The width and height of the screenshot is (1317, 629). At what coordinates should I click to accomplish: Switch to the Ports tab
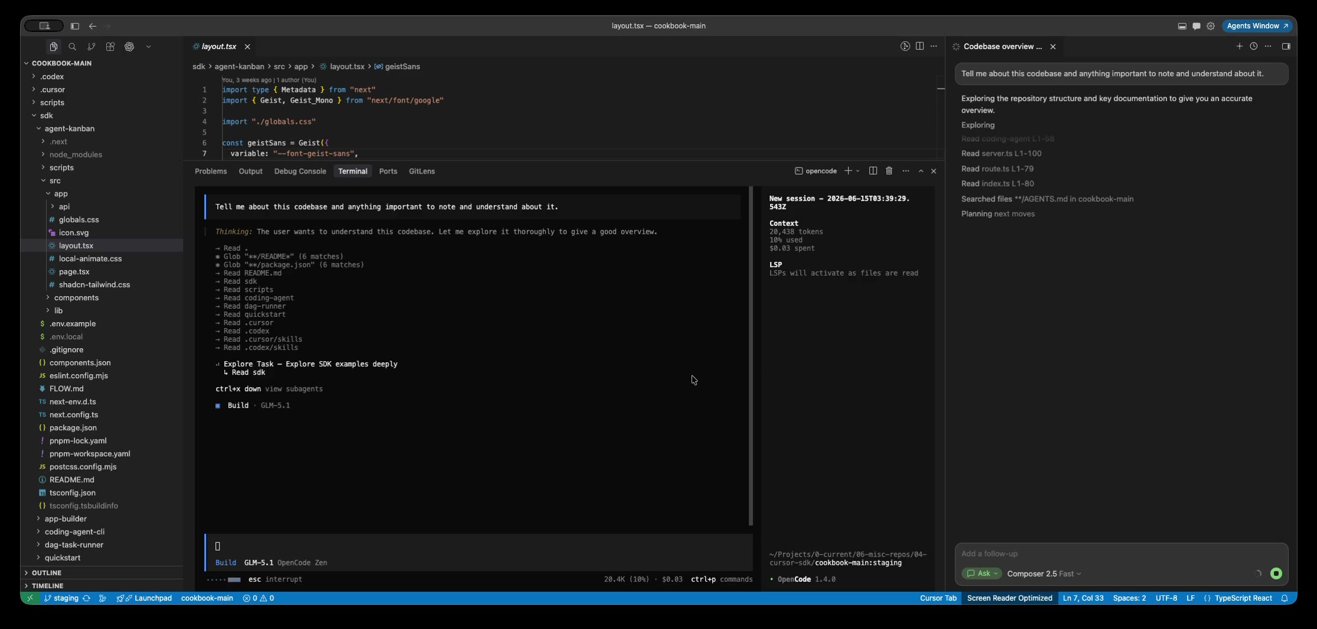388,171
